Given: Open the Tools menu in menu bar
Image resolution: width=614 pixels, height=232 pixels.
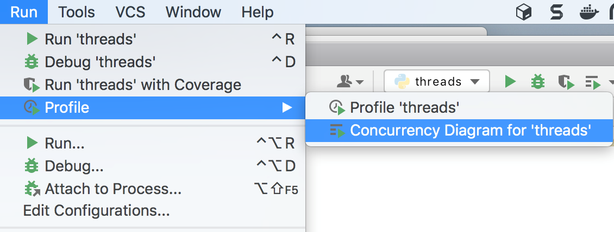Looking at the screenshot, I should [77, 12].
